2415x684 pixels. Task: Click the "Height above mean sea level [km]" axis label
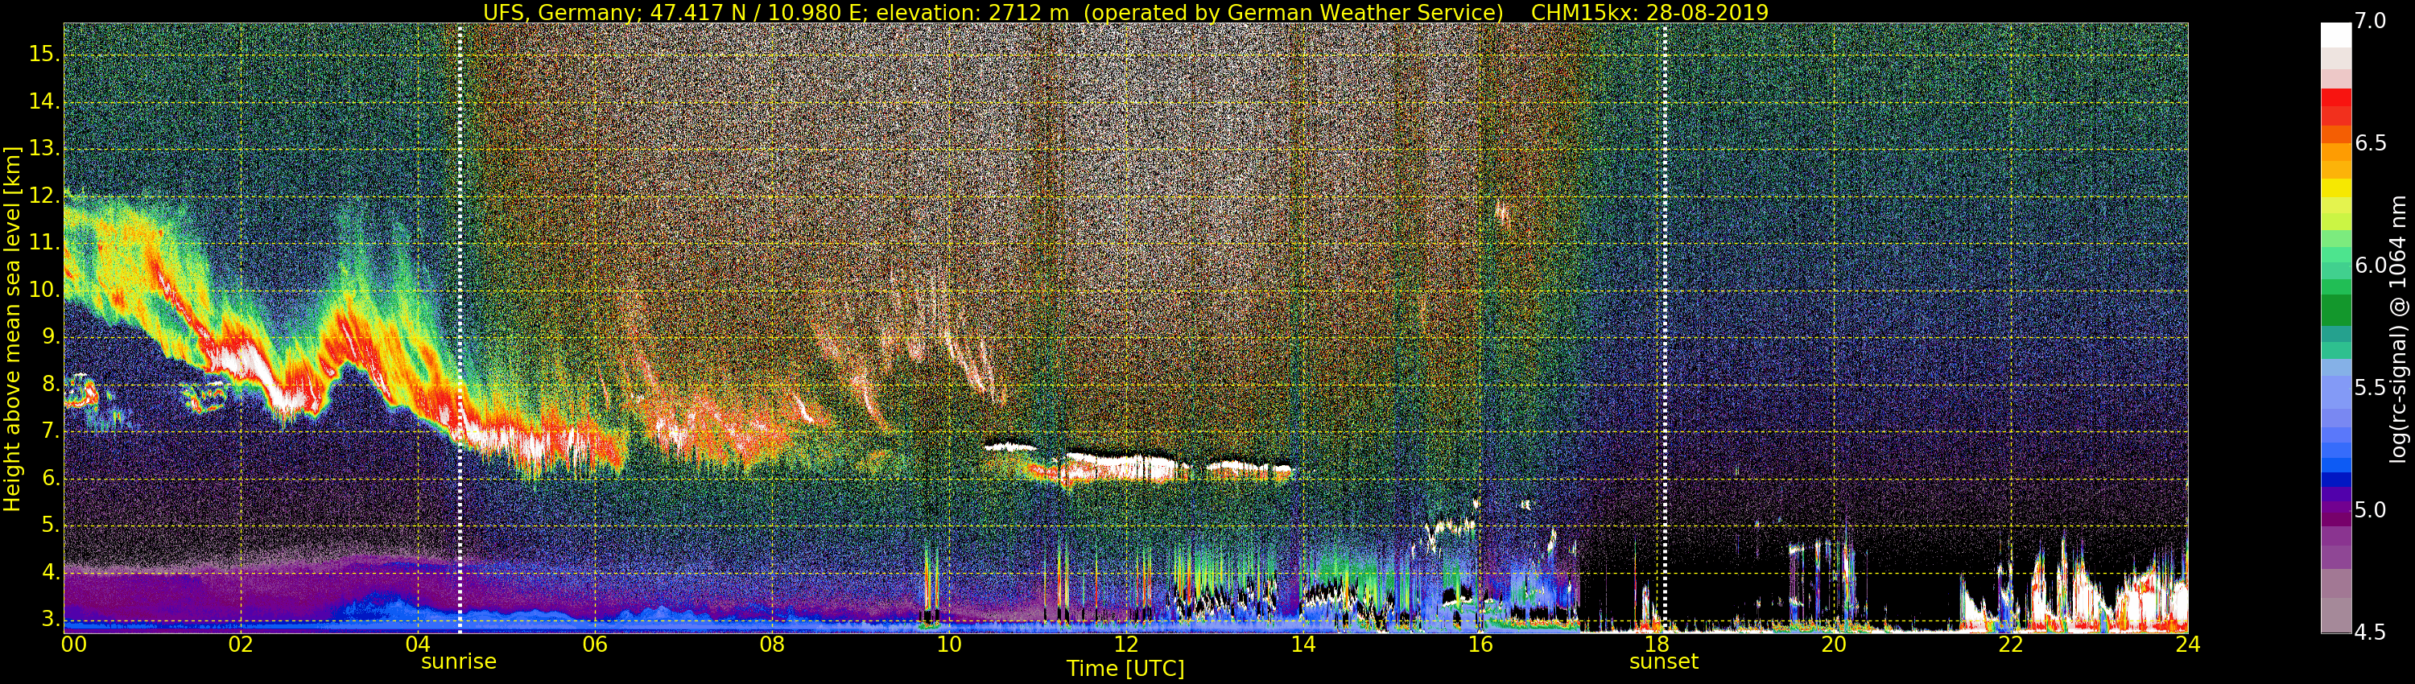tap(12, 329)
